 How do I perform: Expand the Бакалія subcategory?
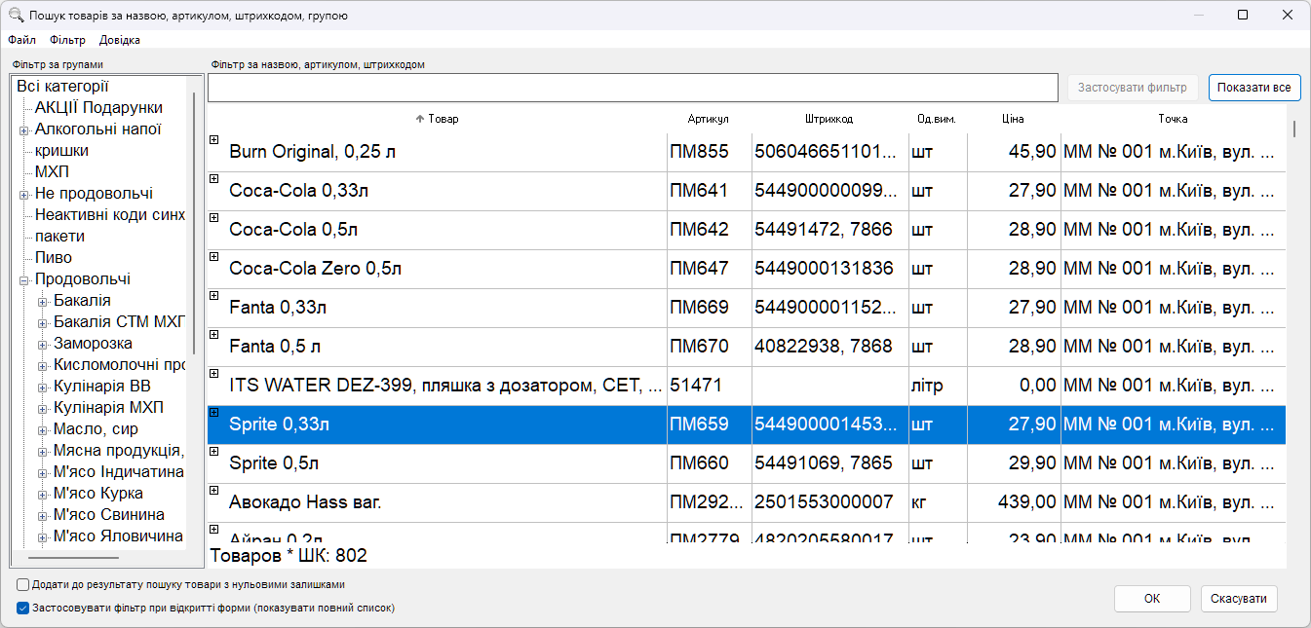point(43,302)
